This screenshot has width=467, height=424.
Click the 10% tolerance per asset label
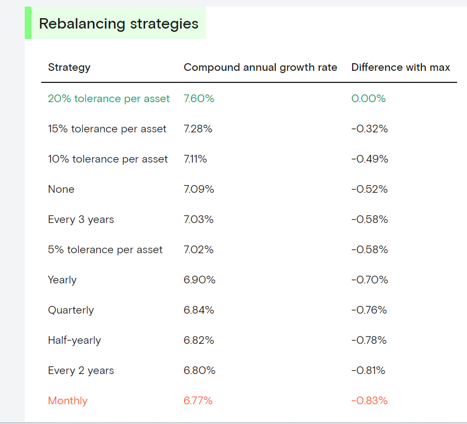[108, 159]
